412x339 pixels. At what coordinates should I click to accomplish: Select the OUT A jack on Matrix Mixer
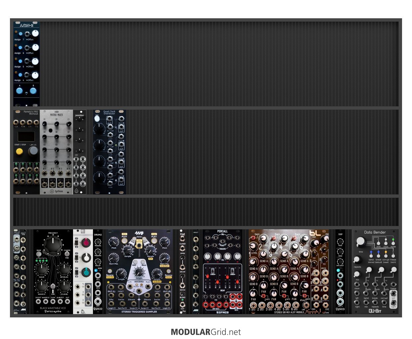coord(44,185)
